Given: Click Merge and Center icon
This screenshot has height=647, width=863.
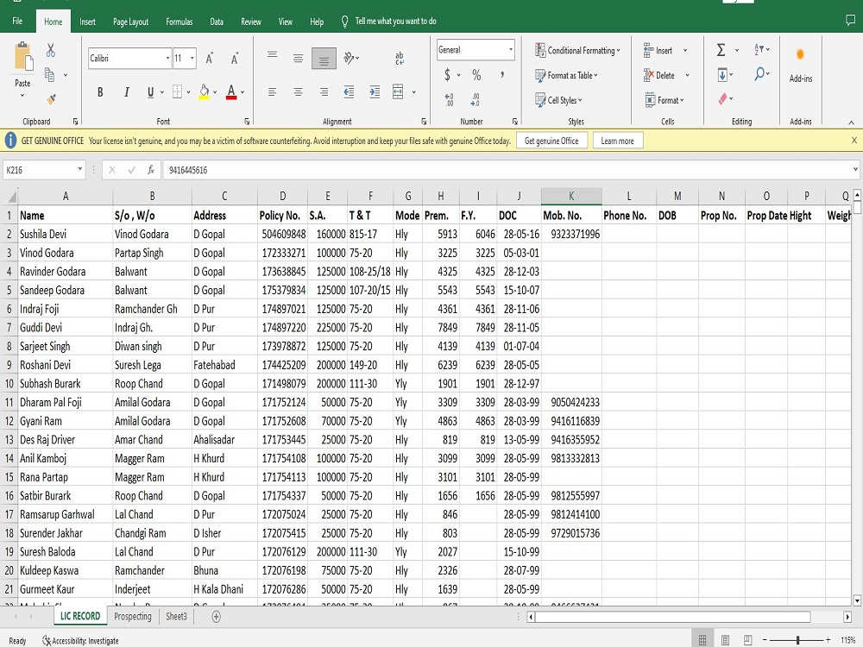Looking at the screenshot, I should pyautogui.click(x=398, y=92).
